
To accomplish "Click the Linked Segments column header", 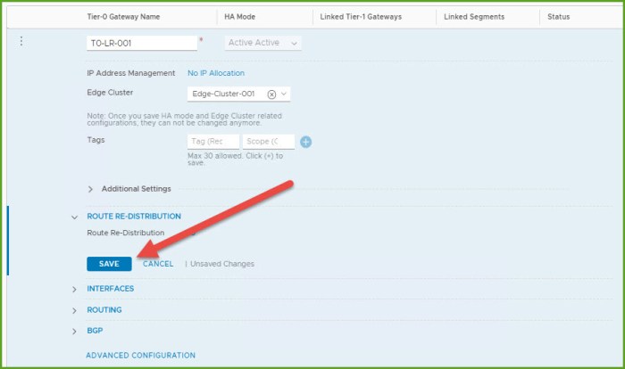I will point(474,17).
